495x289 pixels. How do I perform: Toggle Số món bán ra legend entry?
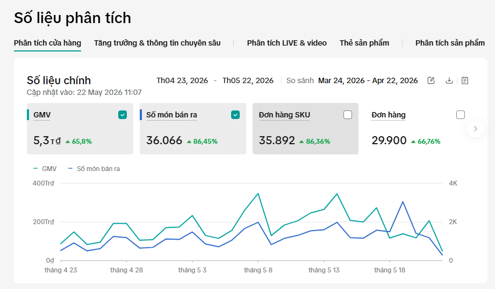[x=94, y=169]
